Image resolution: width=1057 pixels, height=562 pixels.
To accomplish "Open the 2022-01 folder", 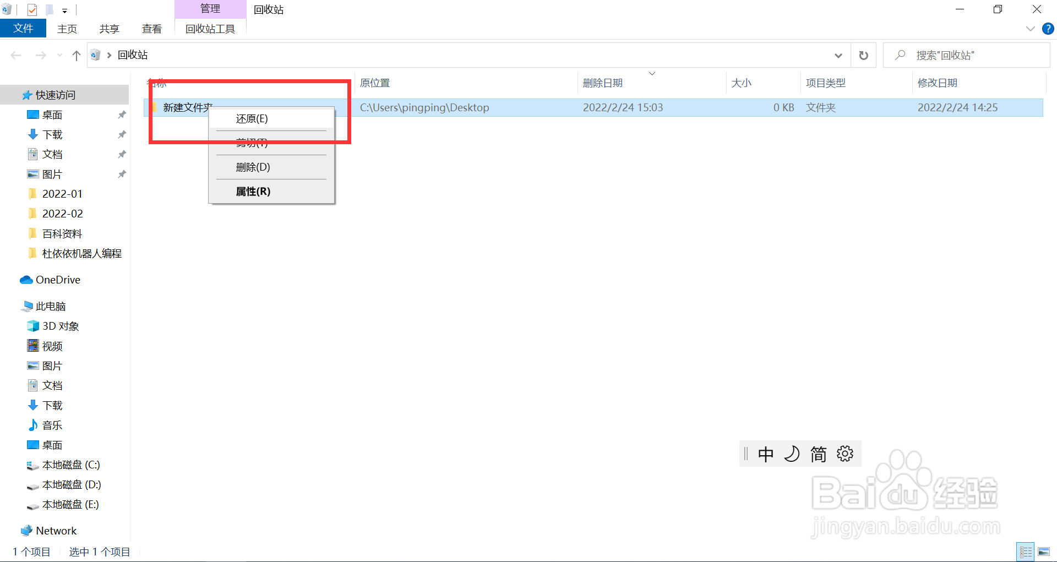I will click(x=62, y=194).
